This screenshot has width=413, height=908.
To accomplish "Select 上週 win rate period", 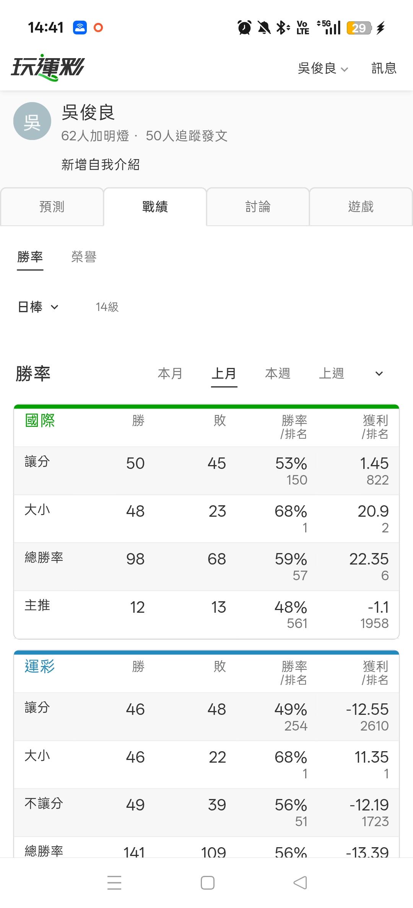I will coord(332,373).
